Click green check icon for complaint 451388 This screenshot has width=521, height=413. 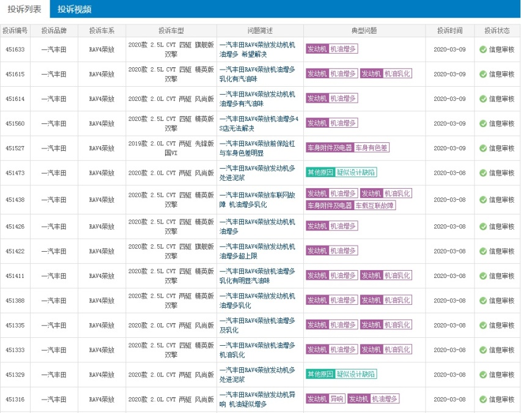pyautogui.click(x=483, y=301)
